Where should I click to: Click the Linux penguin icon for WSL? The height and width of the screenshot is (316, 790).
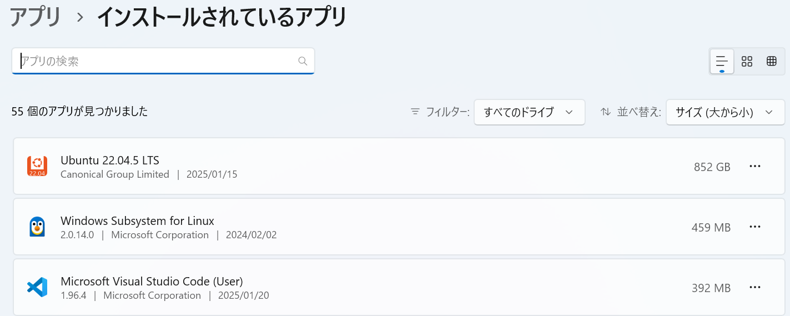click(x=37, y=227)
